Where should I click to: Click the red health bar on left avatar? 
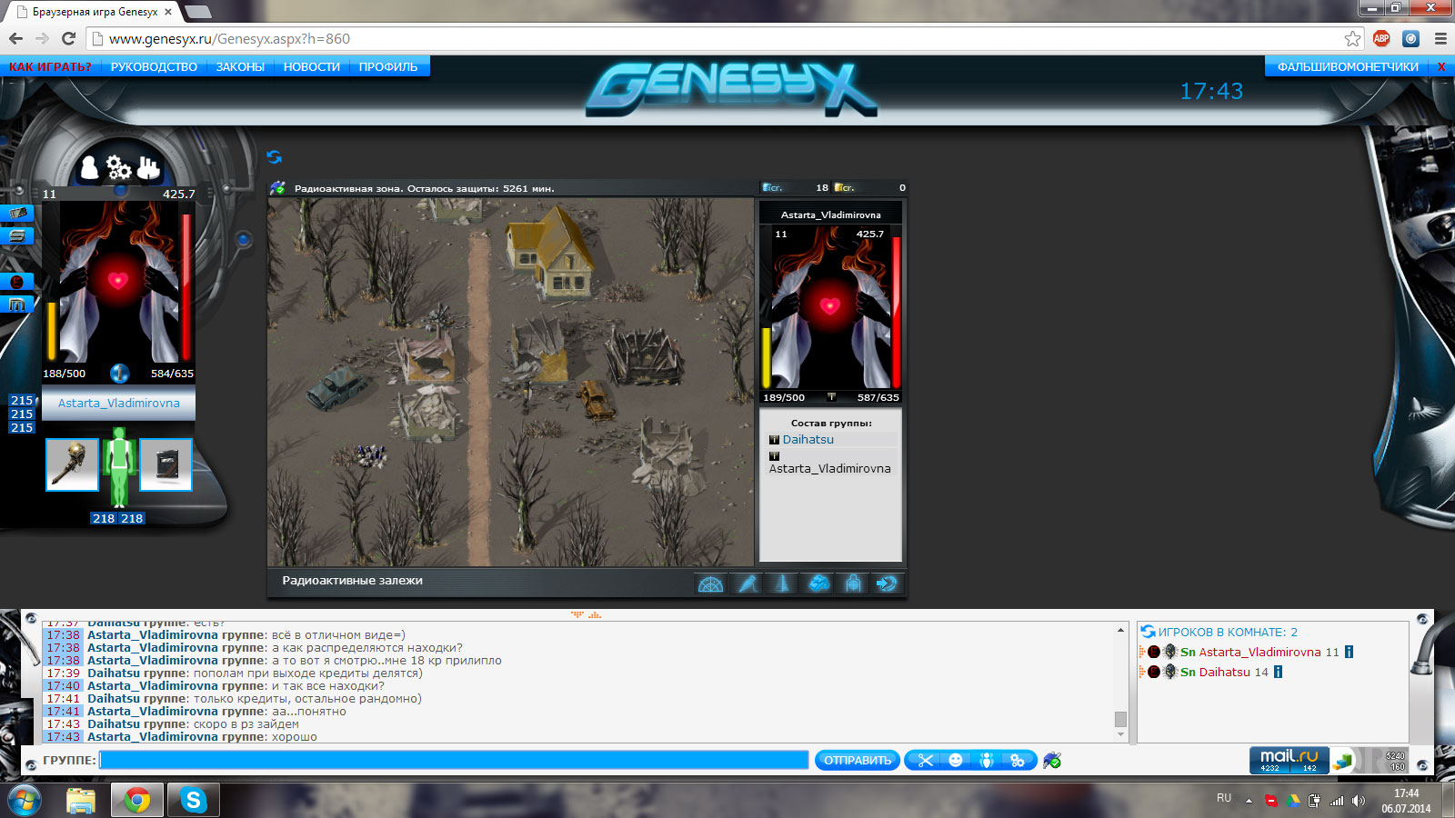tap(186, 286)
